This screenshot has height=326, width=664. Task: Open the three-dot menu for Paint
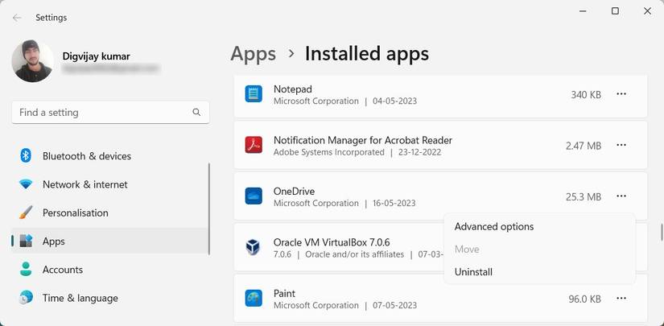(621, 299)
